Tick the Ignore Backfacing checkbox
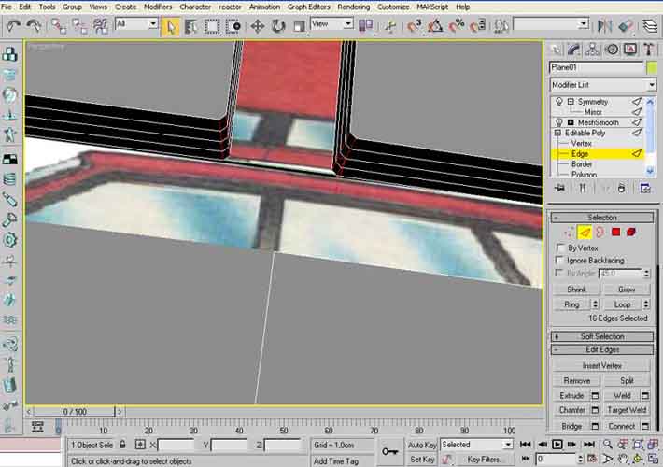Image resolution: width=663 pixels, height=467 pixels. pyautogui.click(x=560, y=261)
